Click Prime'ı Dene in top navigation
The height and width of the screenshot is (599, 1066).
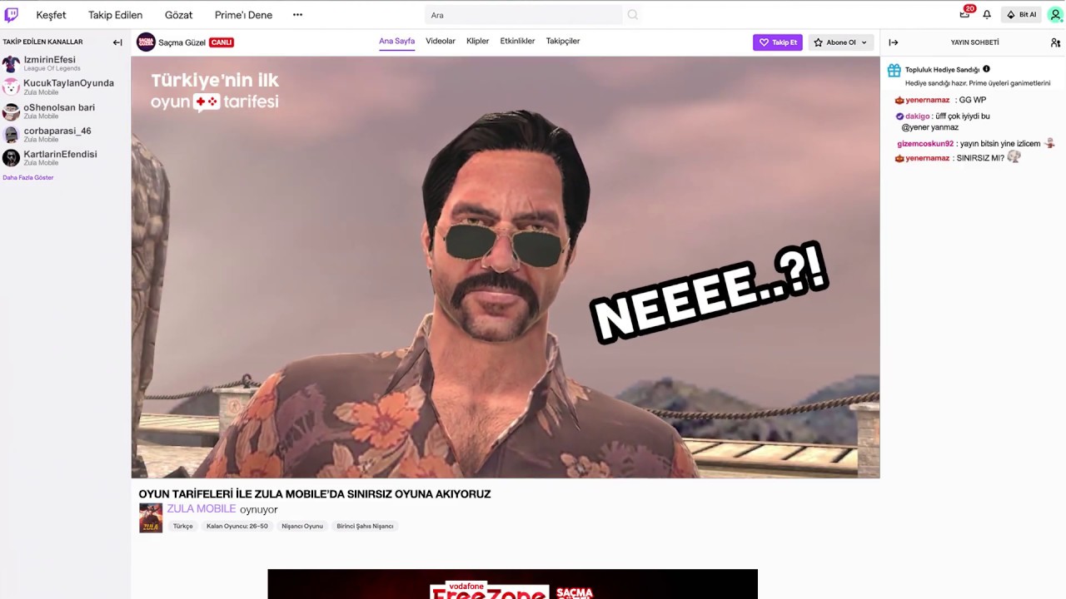point(243,15)
